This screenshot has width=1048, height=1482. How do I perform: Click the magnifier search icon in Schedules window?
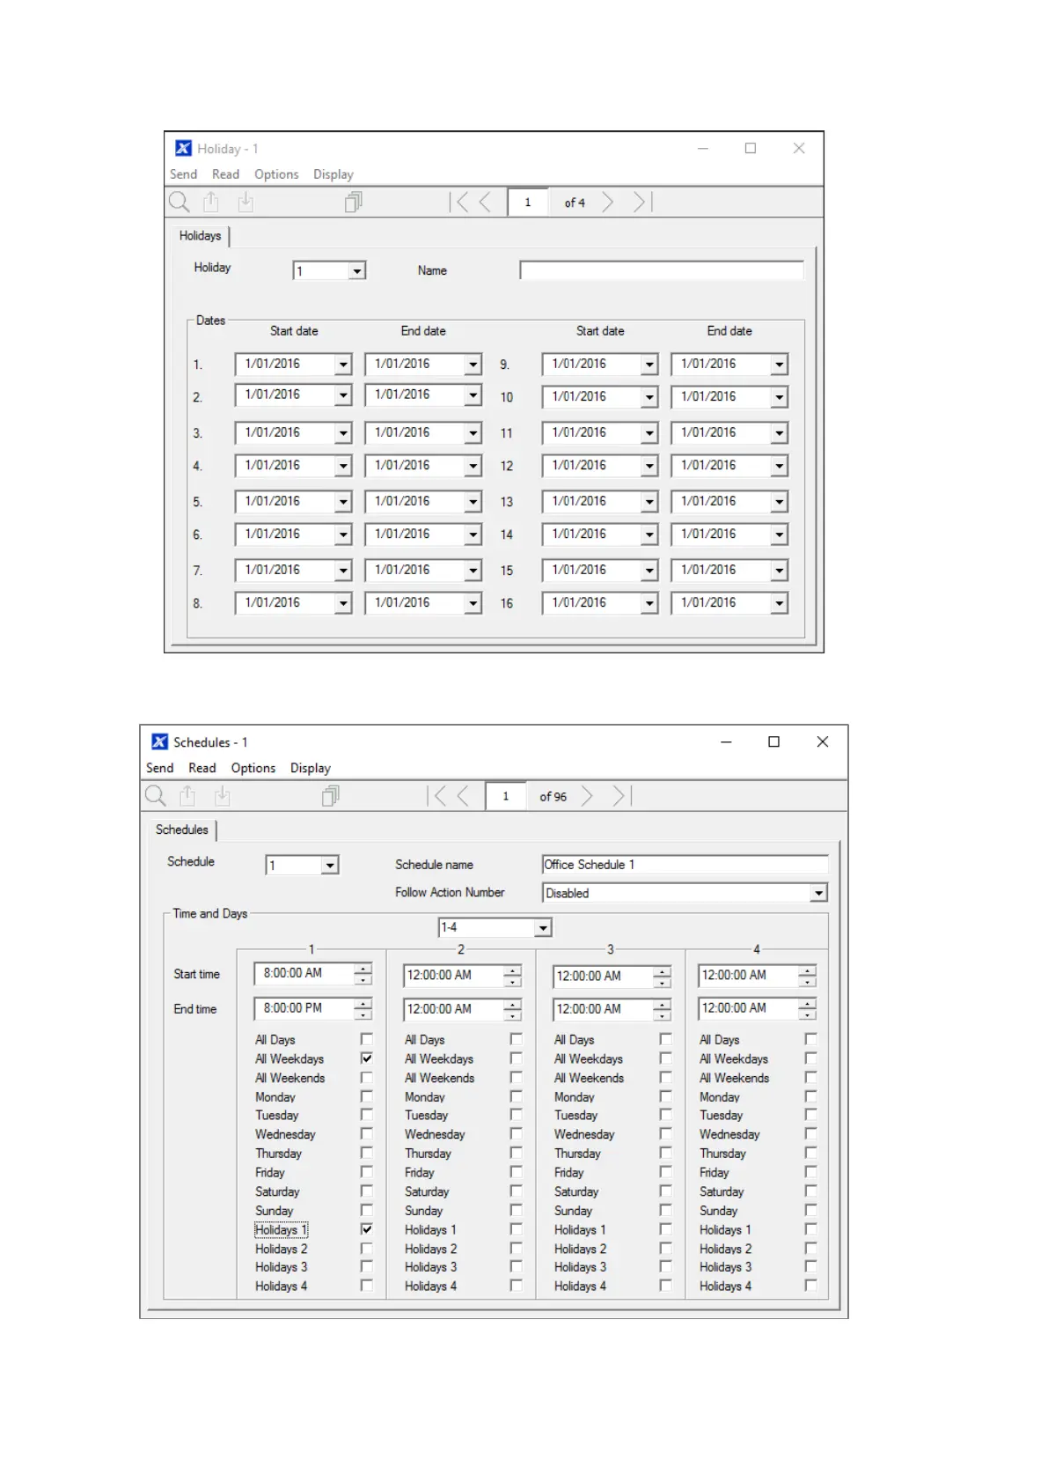[x=156, y=796]
